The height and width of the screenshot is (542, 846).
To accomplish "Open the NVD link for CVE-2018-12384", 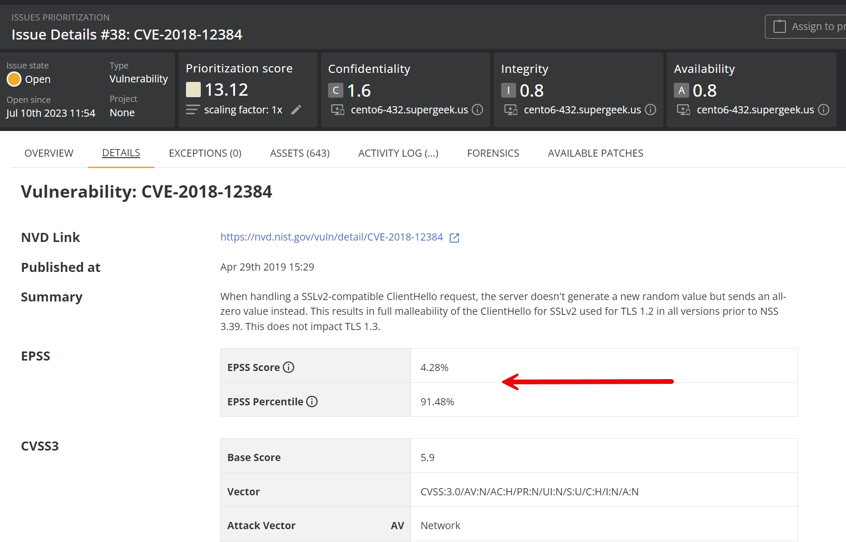I will (331, 237).
